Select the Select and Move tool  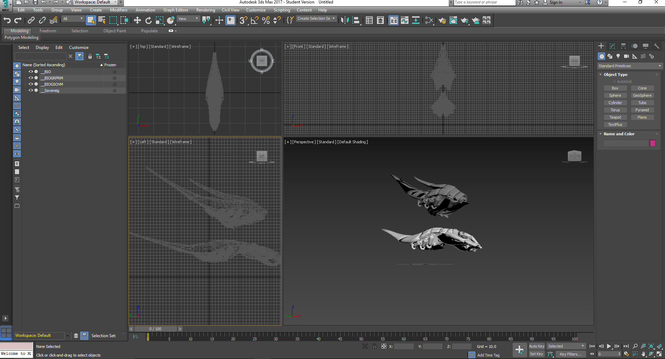pyautogui.click(x=137, y=20)
